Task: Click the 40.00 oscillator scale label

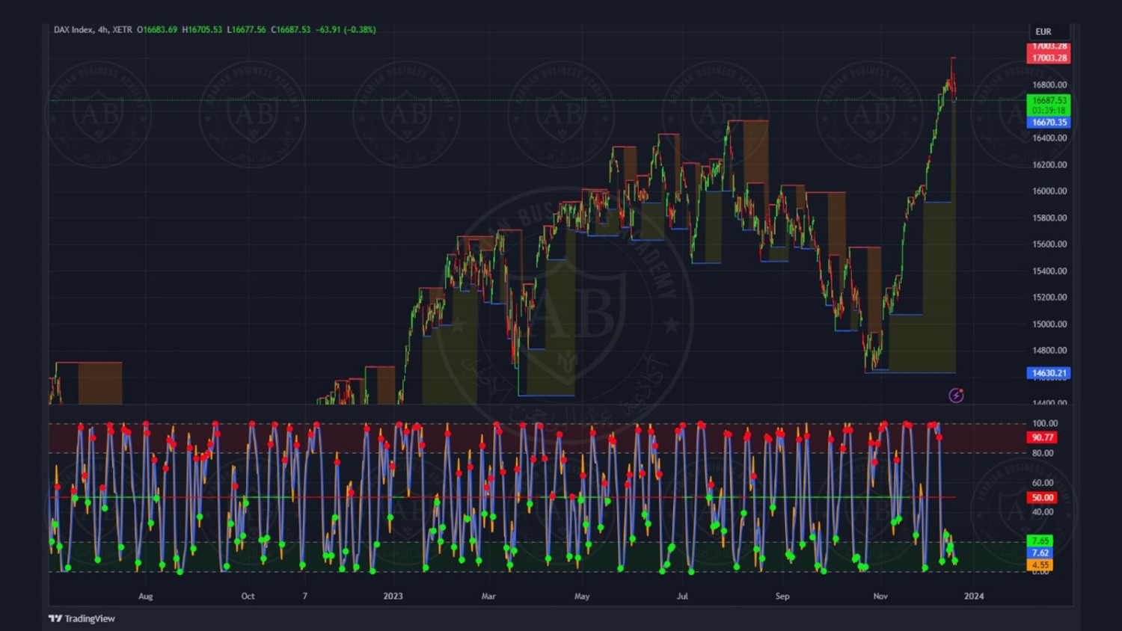Action: click(x=1043, y=512)
